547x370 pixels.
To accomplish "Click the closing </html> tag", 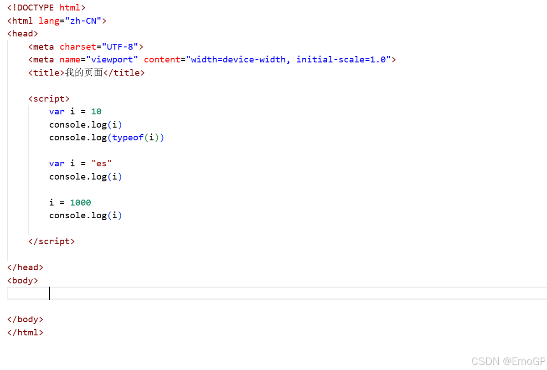I will tap(26, 333).
